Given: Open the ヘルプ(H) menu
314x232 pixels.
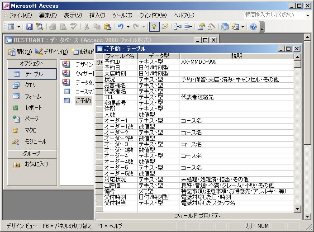Looking at the screenshot, I should [x=184, y=15].
